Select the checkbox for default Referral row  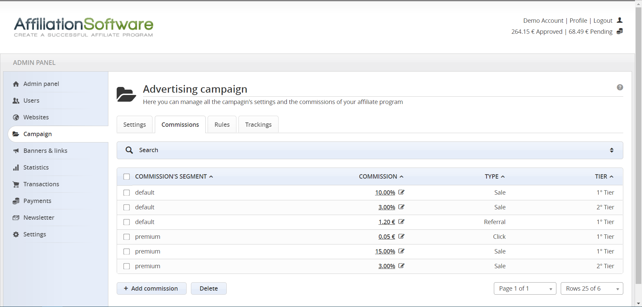pyautogui.click(x=126, y=222)
